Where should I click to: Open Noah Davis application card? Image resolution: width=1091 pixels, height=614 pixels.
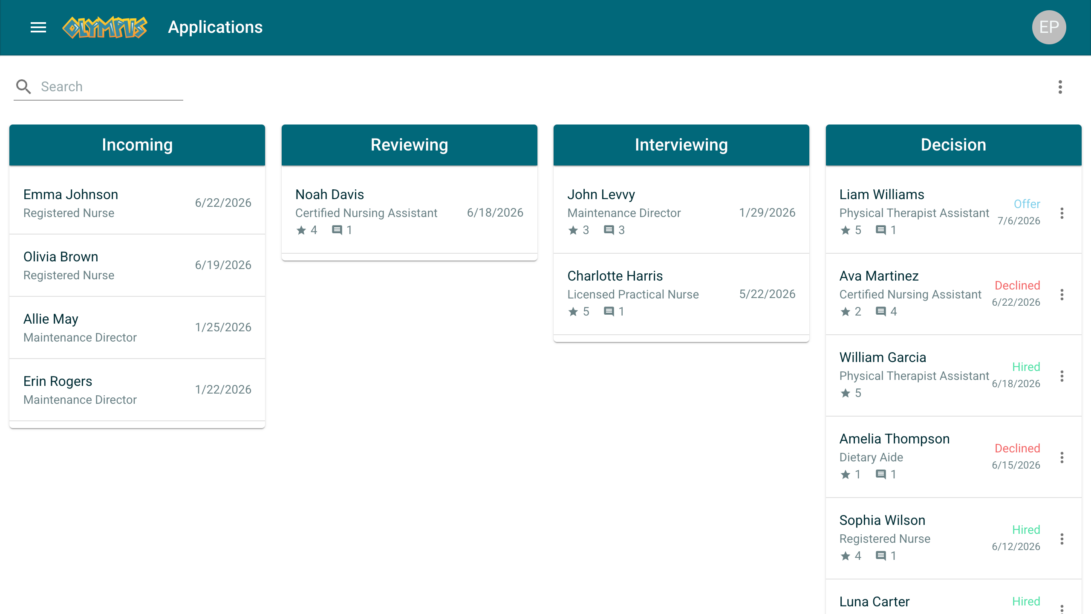click(x=410, y=212)
